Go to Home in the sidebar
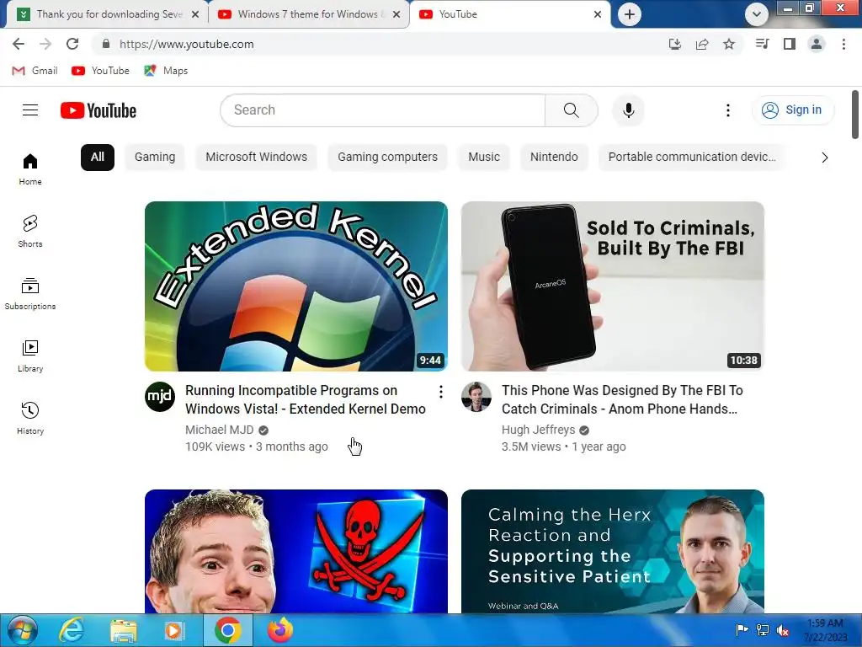The image size is (862, 647). click(x=30, y=168)
